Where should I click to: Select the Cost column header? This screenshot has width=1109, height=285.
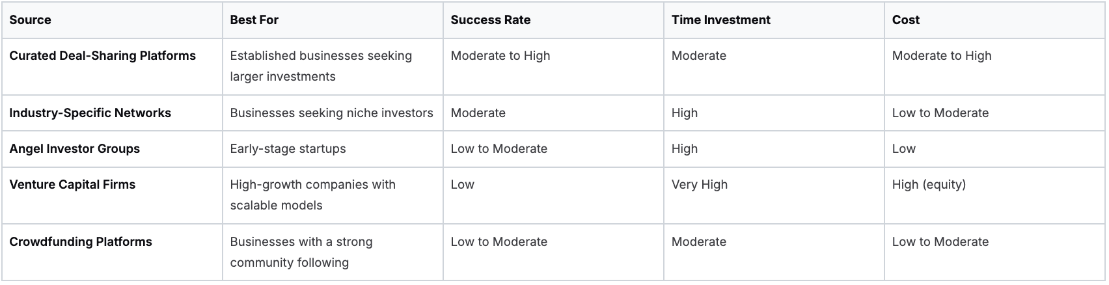click(x=905, y=20)
